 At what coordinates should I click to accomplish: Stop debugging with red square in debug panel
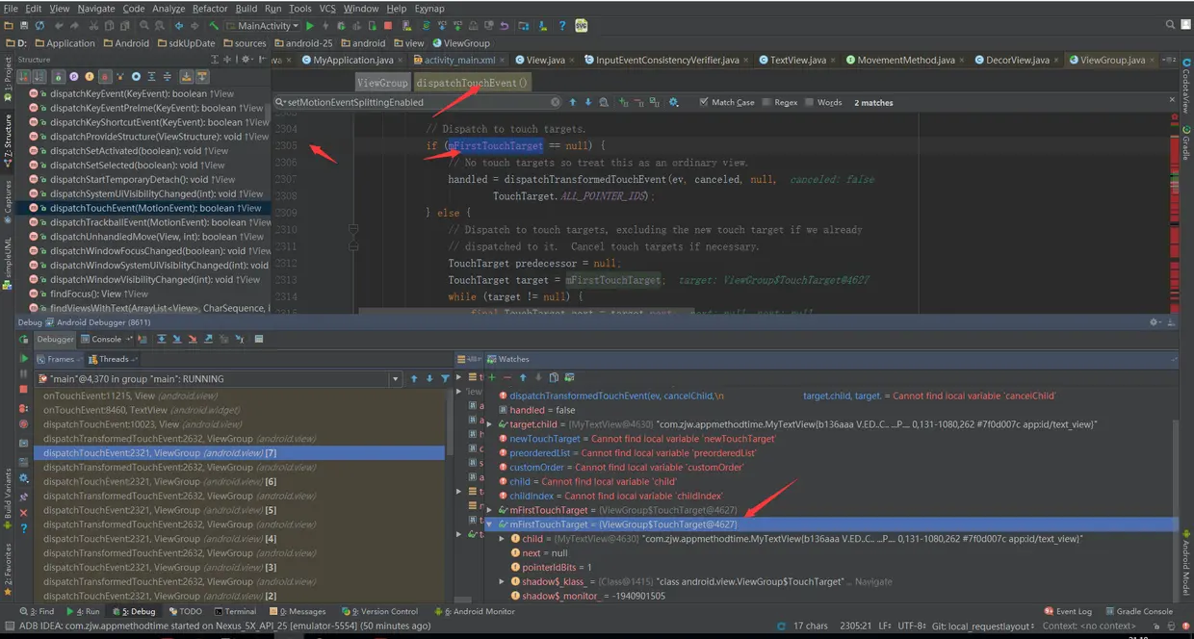click(x=24, y=389)
